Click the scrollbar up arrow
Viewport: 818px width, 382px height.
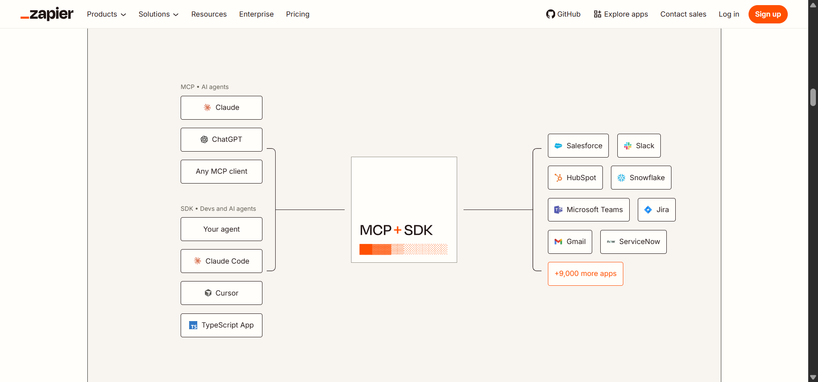[813, 5]
